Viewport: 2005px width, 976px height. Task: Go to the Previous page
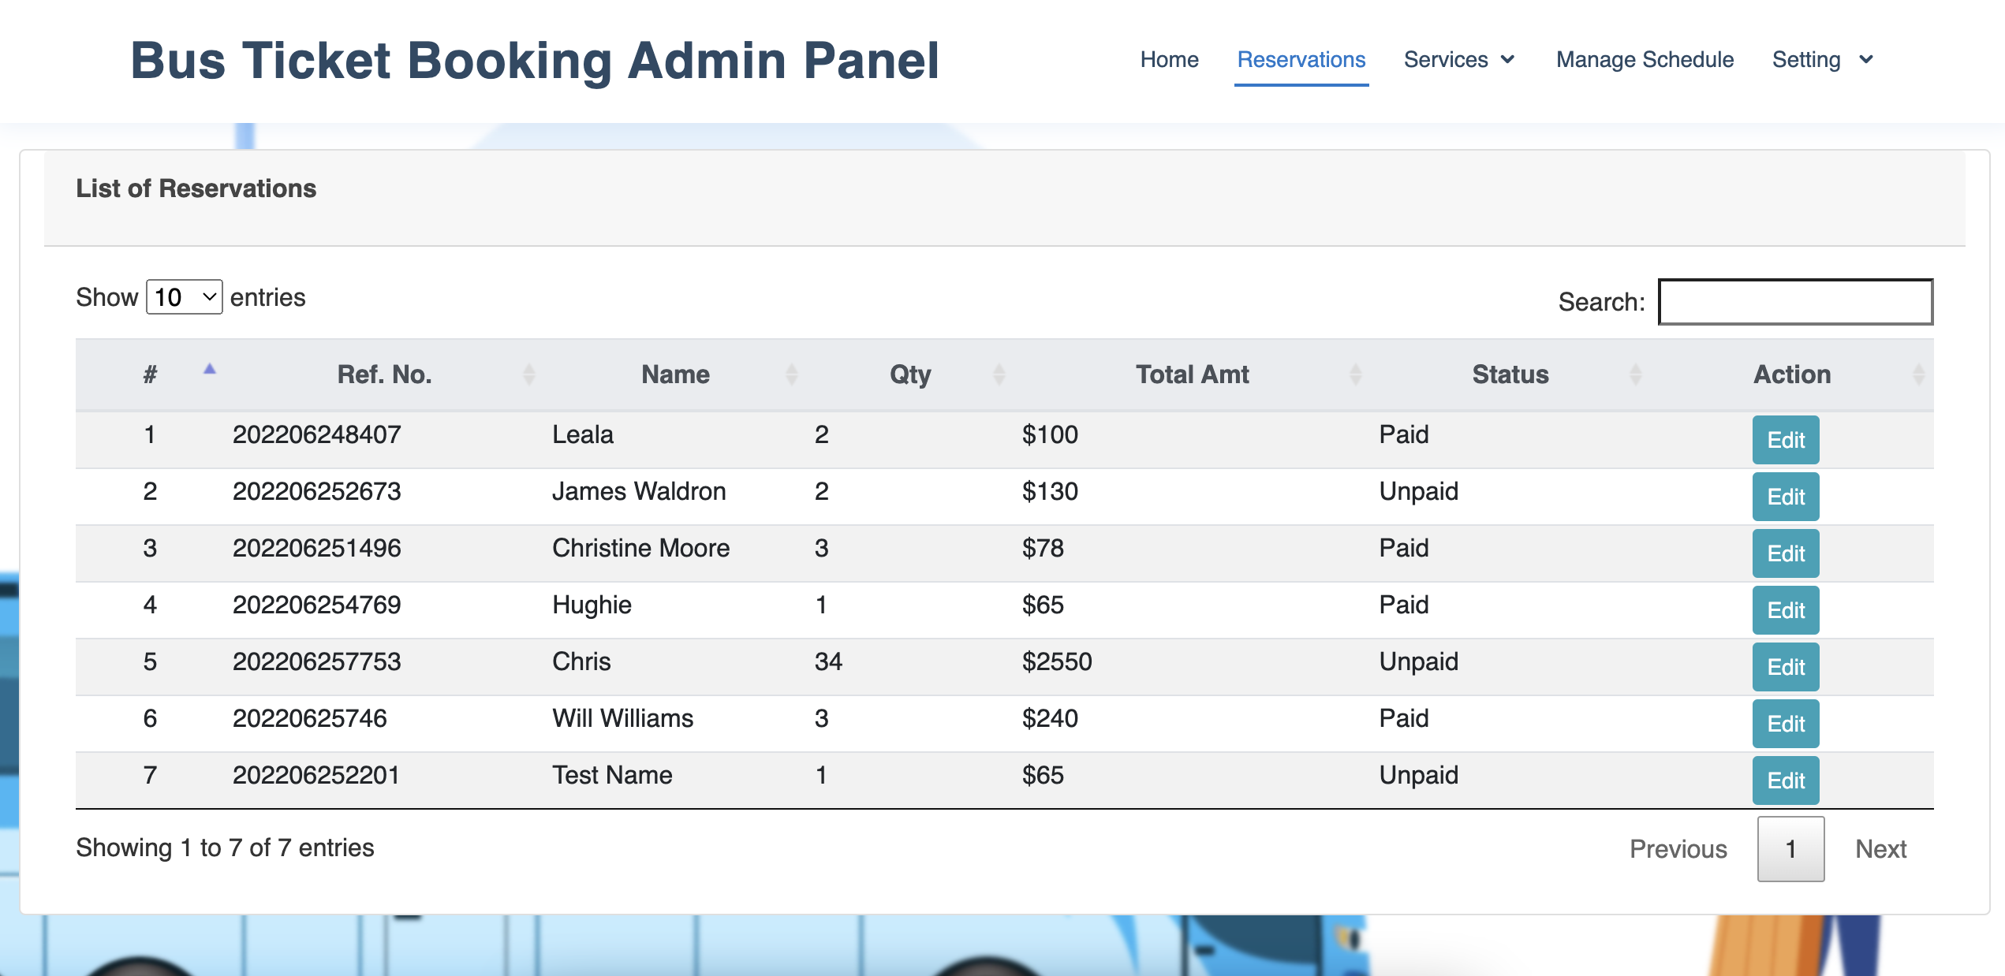point(1678,849)
